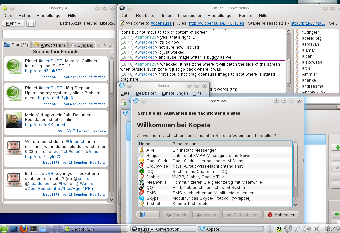340x233 pixels.
Task: Open the IRC_rules link in the topic bar
Action: click(x=216, y=23)
